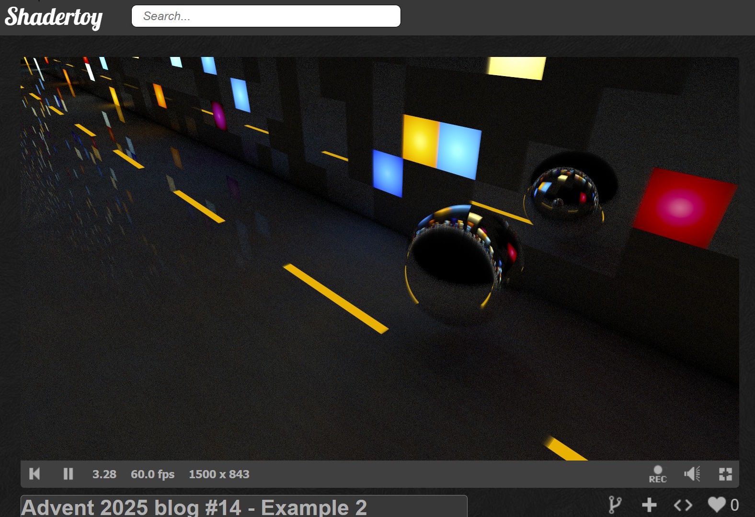
Task: Add shader to playlist with plus icon
Action: click(x=649, y=505)
